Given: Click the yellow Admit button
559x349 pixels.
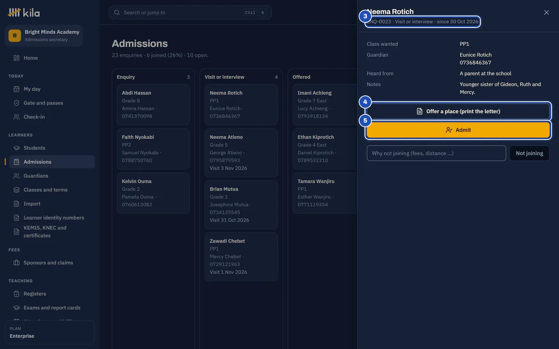Looking at the screenshot, I should click(x=458, y=130).
